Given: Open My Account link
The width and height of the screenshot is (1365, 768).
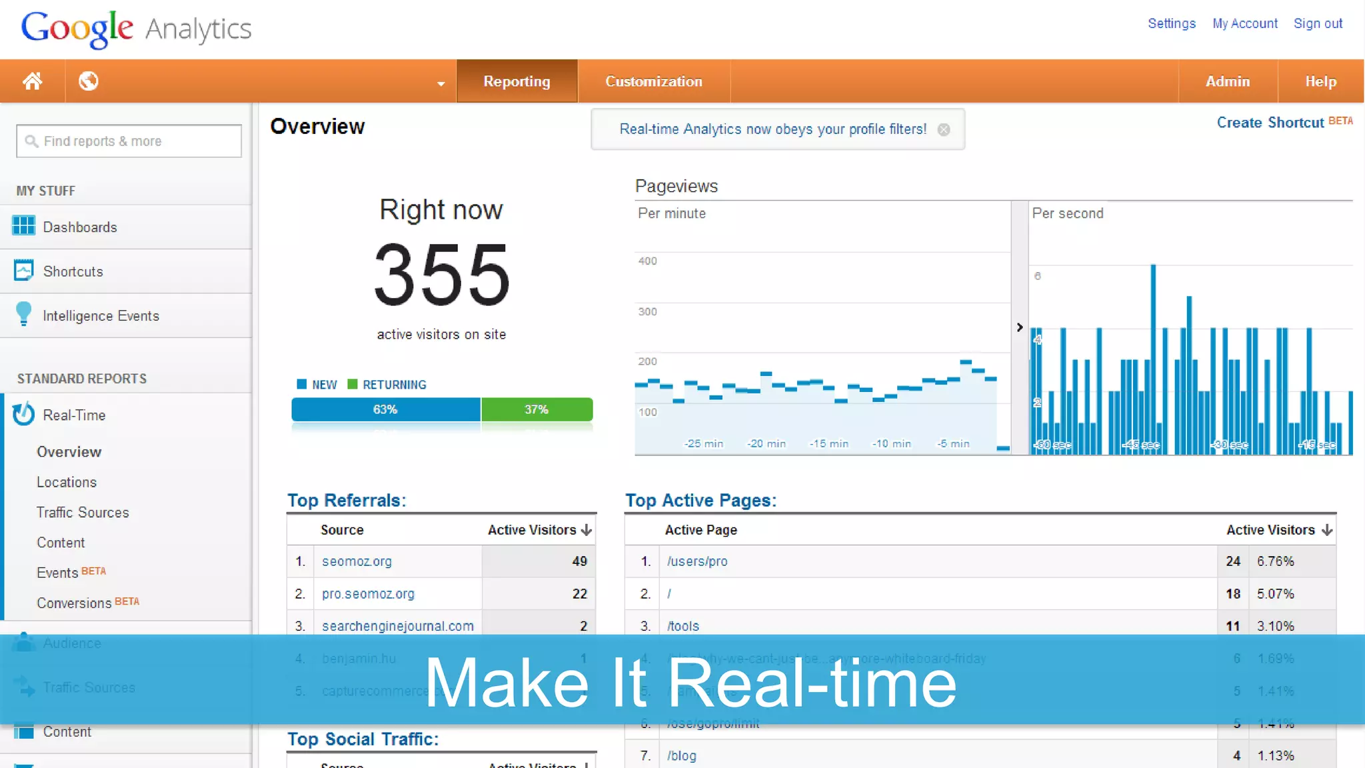Looking at the screenshot, I should [1245, 23].
